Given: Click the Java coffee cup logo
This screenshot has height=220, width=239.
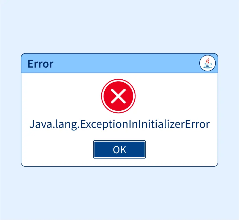Looking at the screenshot, I should 208,63.
